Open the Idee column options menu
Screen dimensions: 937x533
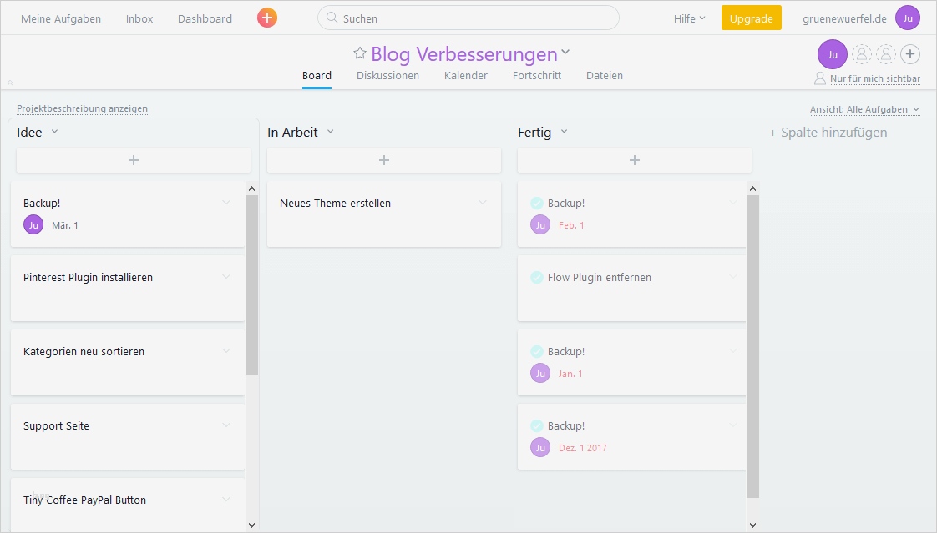tap(55, 132)
